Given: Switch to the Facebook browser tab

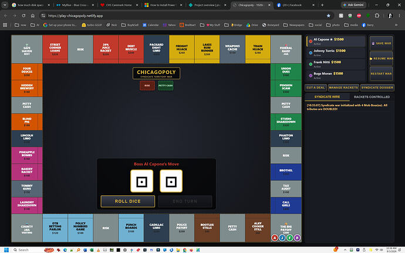Looking at the screenshot, I should tap(295, 5).
